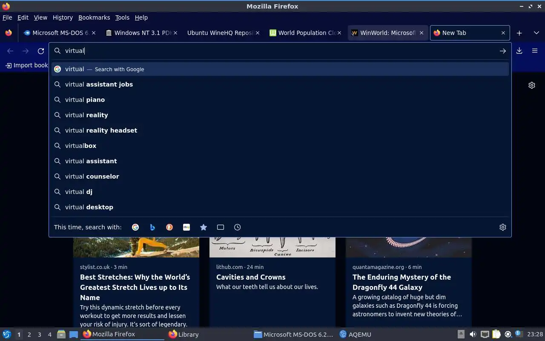The image size is (545, 341).
Task: Open a new tab with the plus button
Action: pos(519,33)
